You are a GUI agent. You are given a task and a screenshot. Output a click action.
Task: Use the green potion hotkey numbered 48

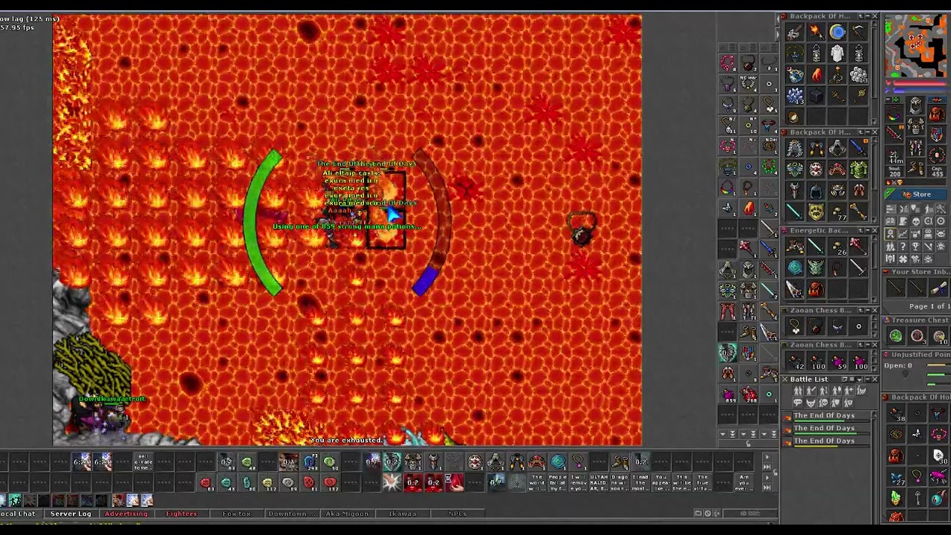(x=247, y=461)
